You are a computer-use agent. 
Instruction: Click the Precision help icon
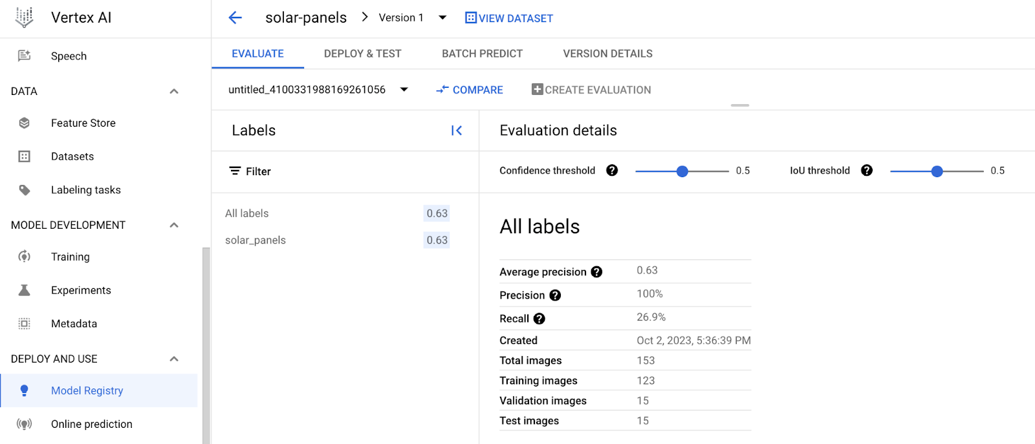point(555,295)
